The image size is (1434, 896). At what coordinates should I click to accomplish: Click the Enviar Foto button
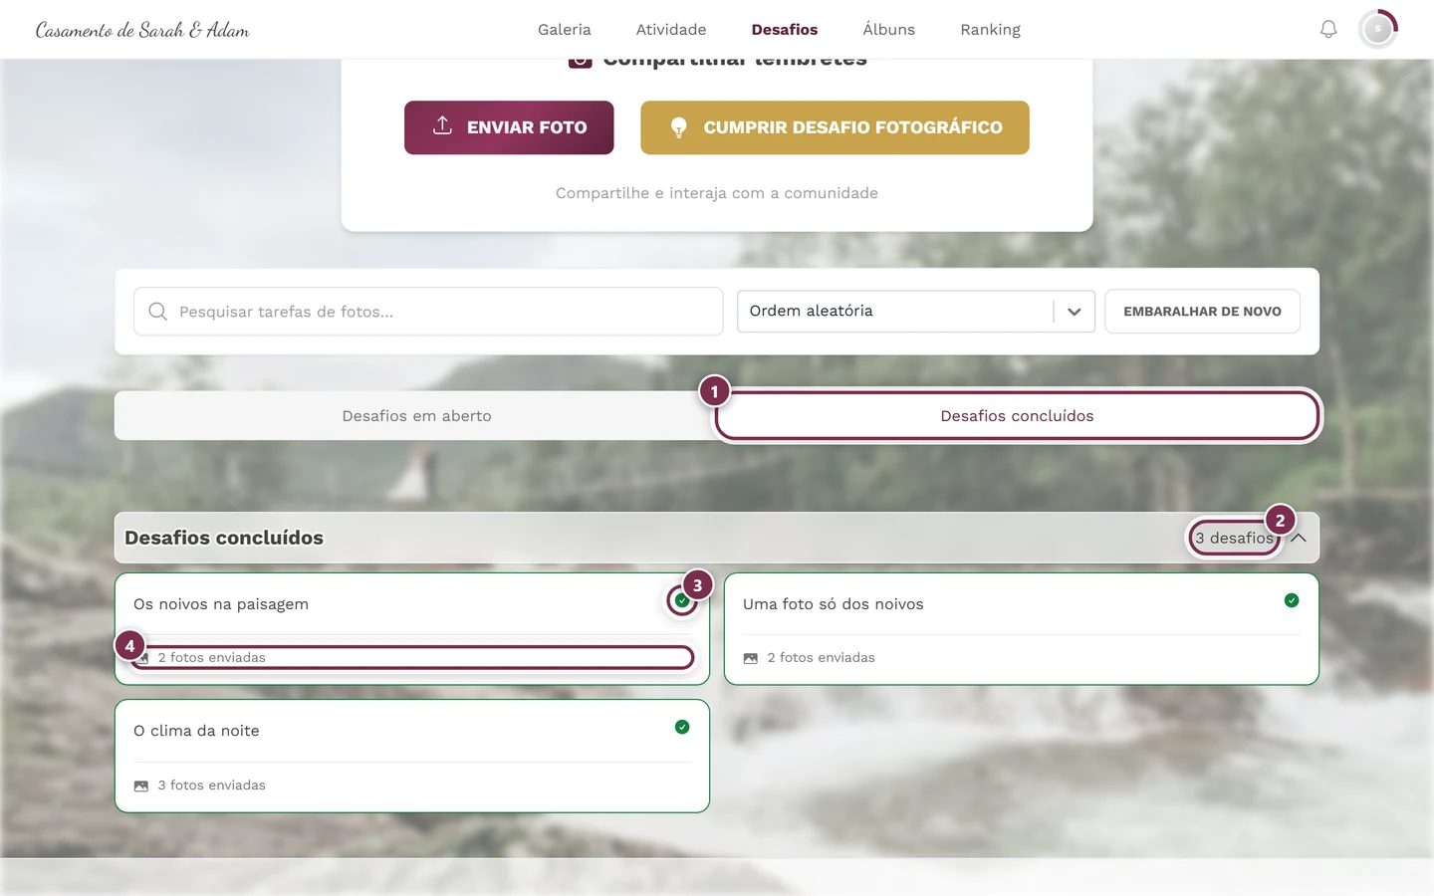point(509,127)
